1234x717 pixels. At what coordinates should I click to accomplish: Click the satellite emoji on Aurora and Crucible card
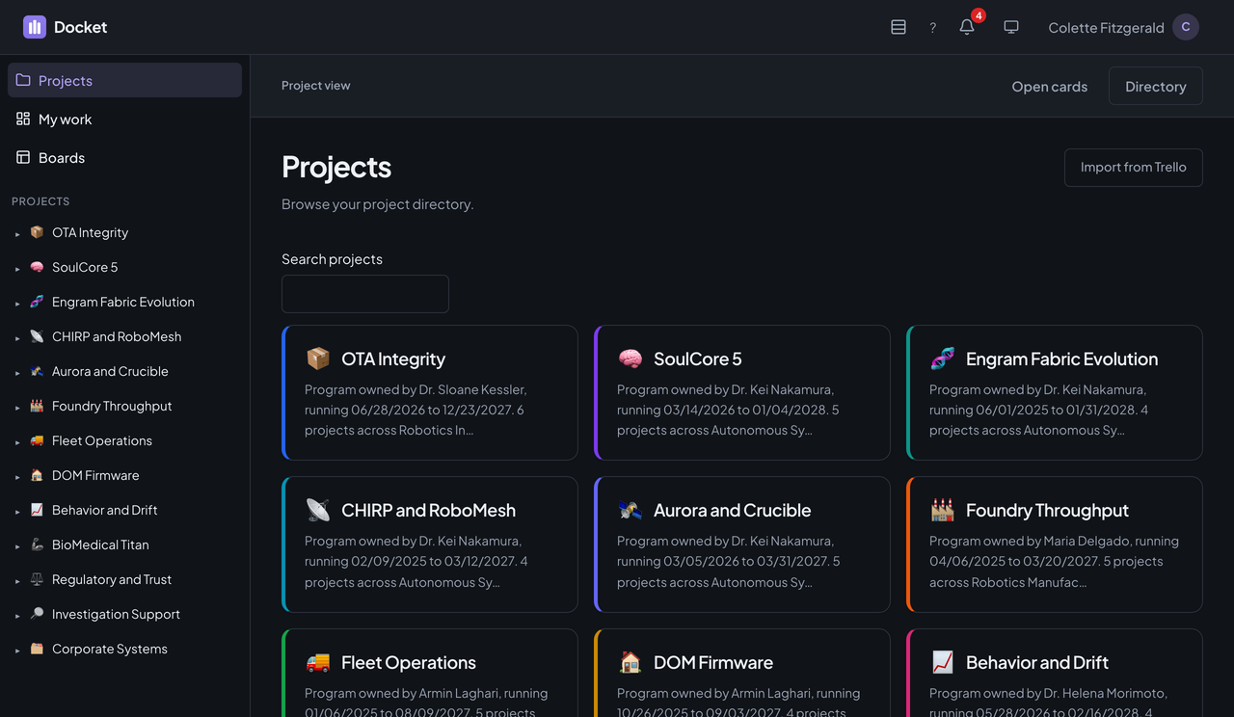(630, 510)
